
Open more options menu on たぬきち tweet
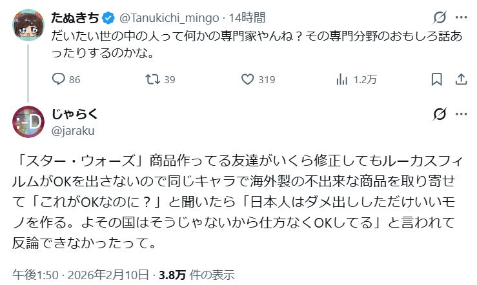click(461, 17)
